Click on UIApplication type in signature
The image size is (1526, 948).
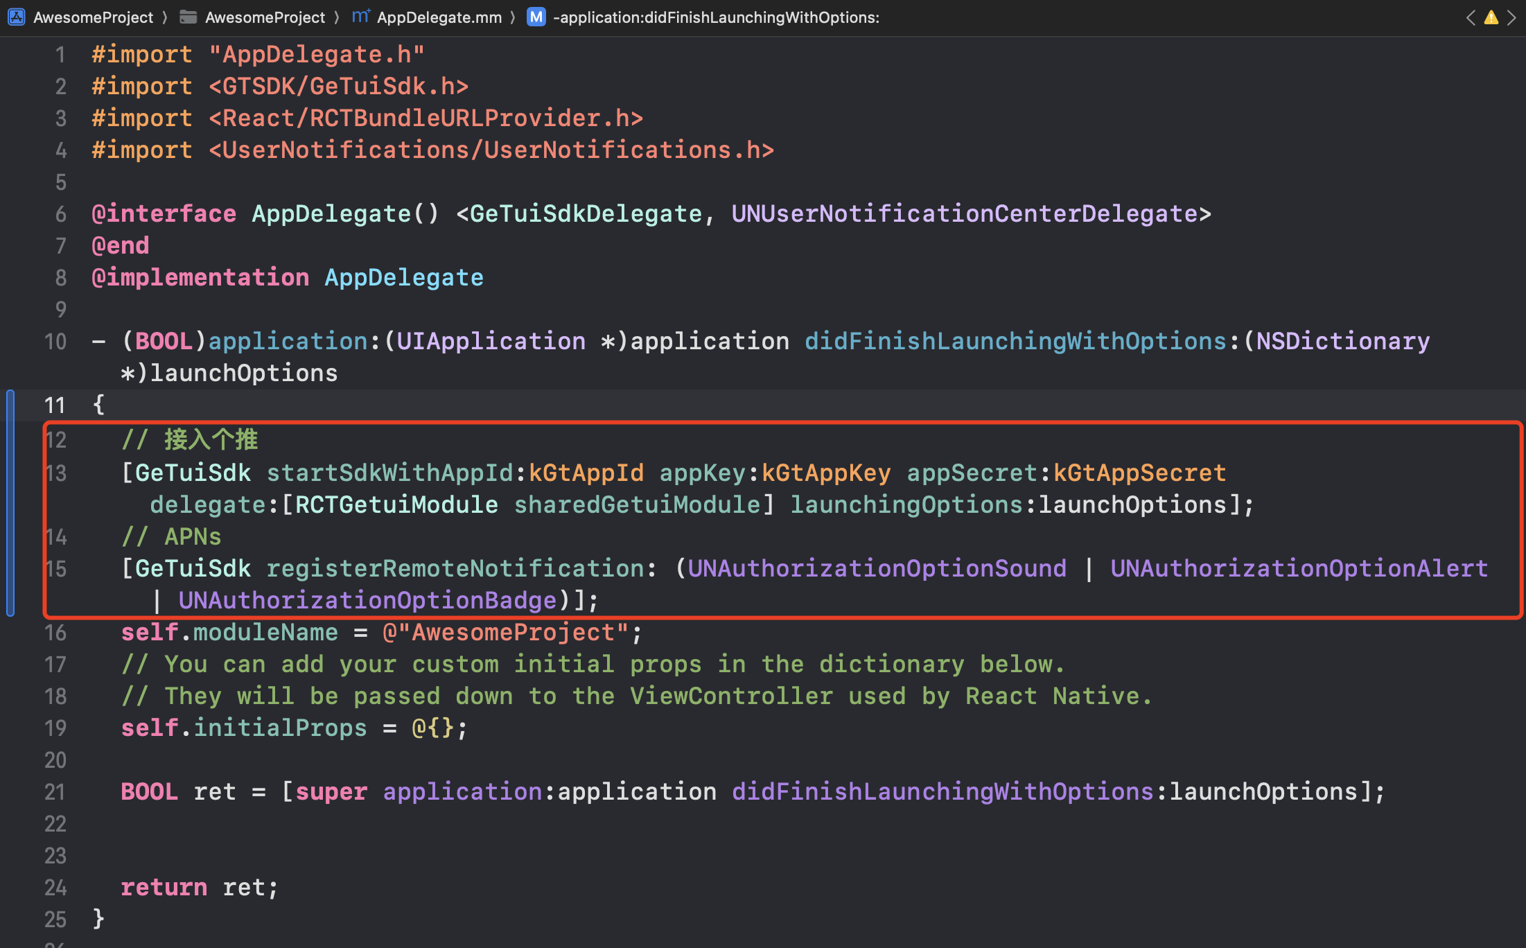pos(491,341)
